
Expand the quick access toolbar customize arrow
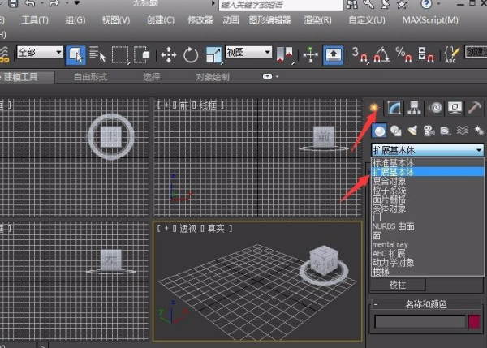click(77, 3)
